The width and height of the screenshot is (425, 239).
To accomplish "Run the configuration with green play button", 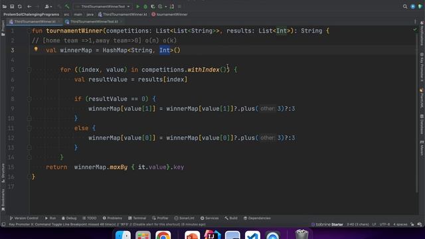I will tap(138, 7).
